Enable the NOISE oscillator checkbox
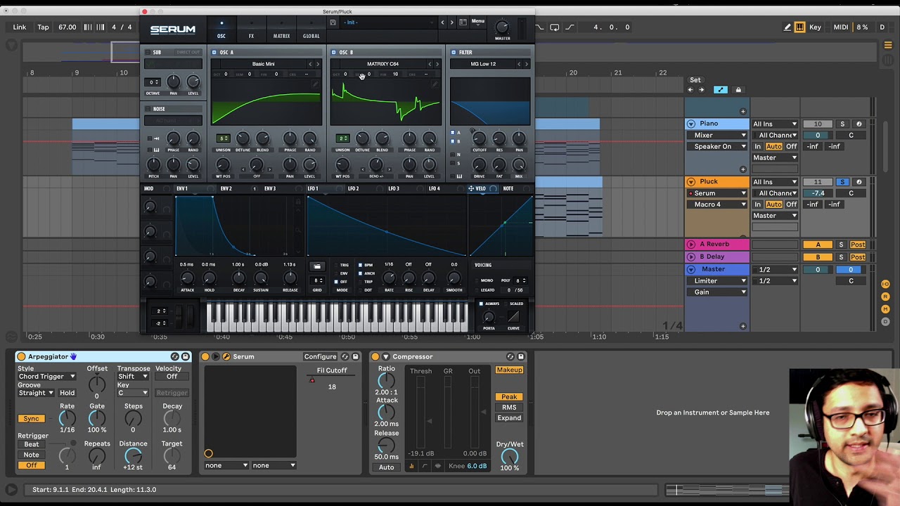The width and height of the screenshot is (900, 506). 148,109
